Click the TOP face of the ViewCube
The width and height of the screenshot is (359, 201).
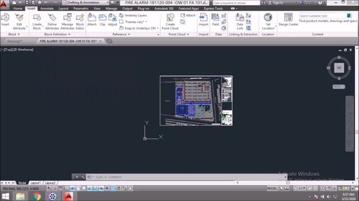(339, 68)
